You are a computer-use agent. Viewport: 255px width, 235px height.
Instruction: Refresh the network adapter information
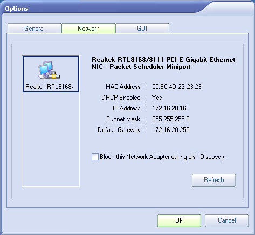click(x=213, y=180)
